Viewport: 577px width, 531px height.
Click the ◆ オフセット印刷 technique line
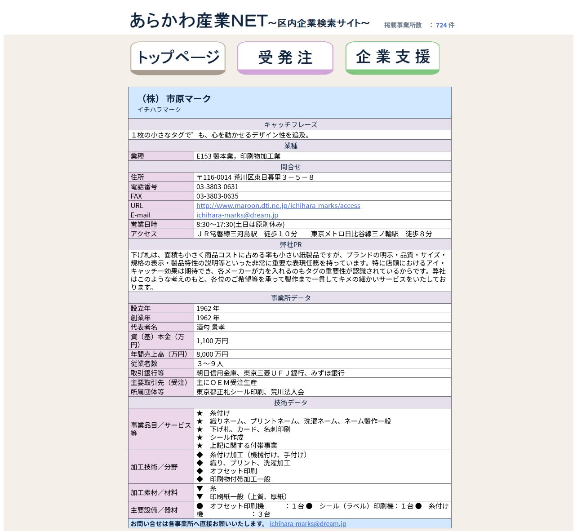226,471
